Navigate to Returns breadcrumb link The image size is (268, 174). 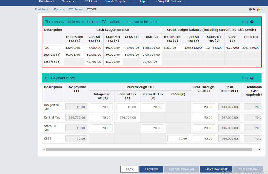[59, 10]
